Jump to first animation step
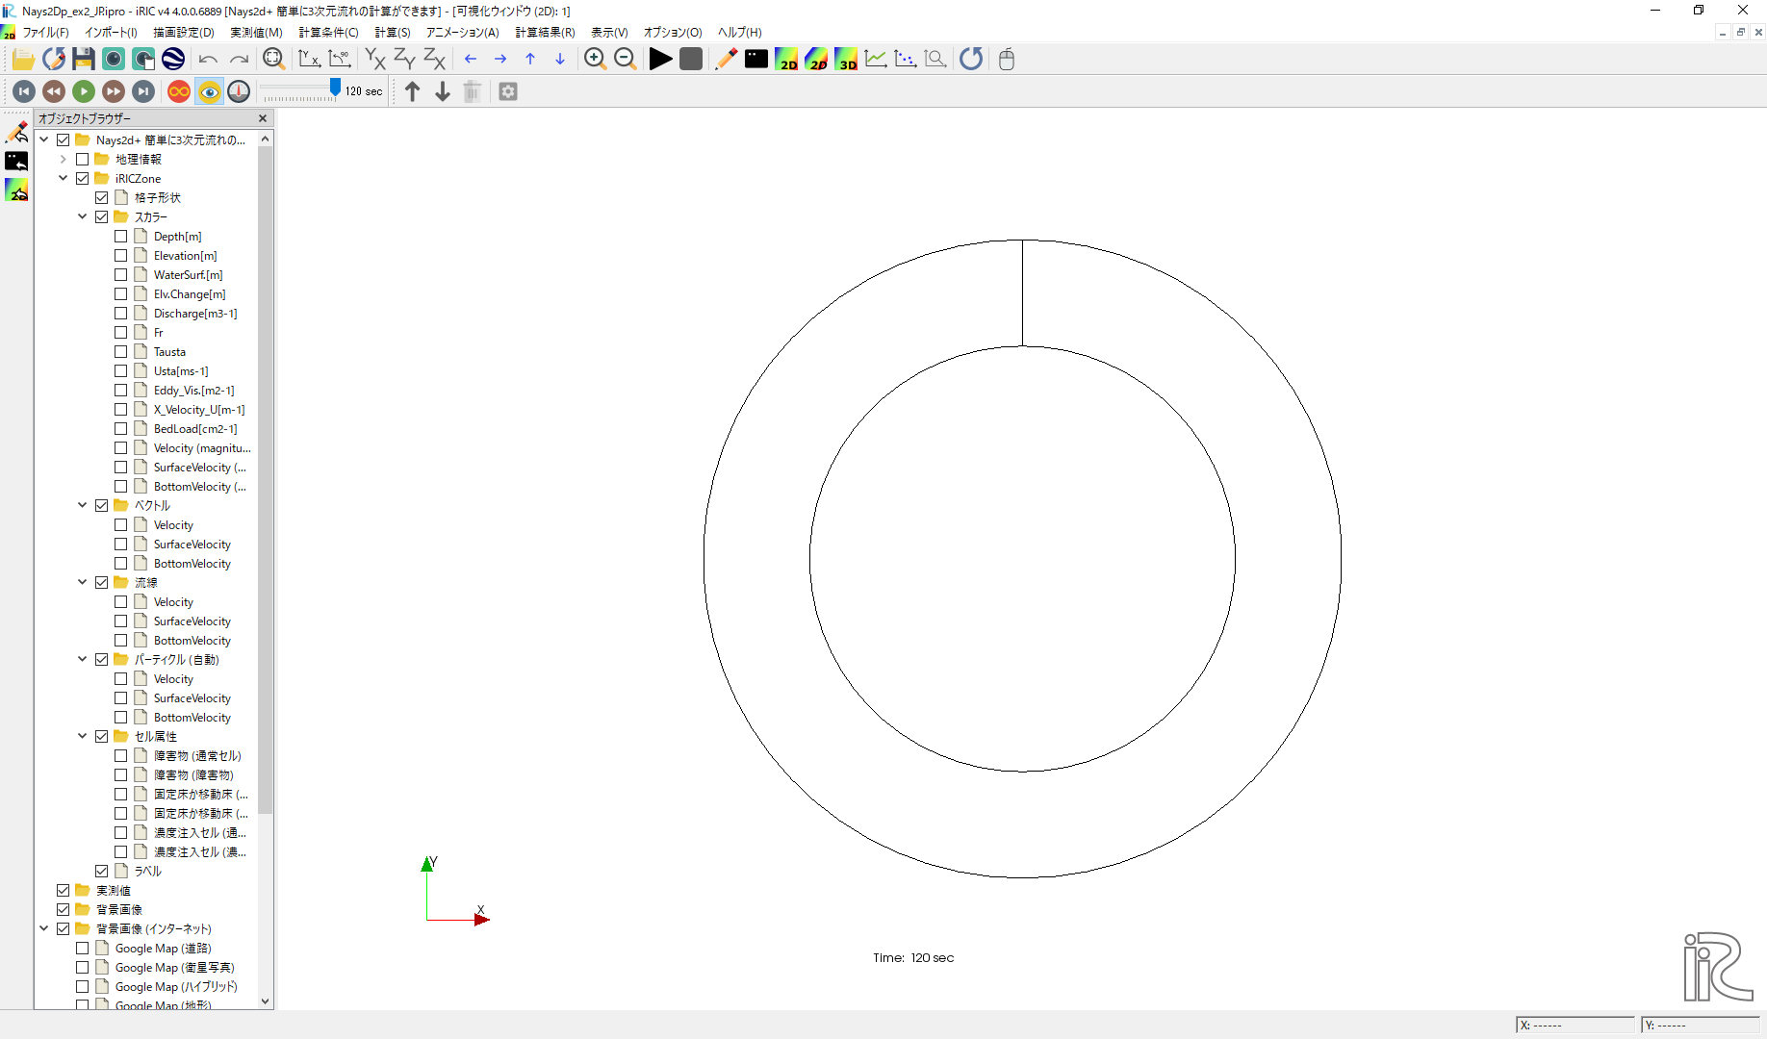The width and height of the screenshot is (1767, 1039). tap(24, 91)
